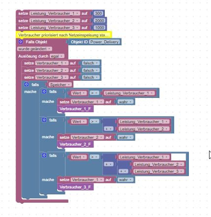Click the 'Falls Objekt' block label
This screenshot has width=211, height=217.
click(x=36, y=42)
